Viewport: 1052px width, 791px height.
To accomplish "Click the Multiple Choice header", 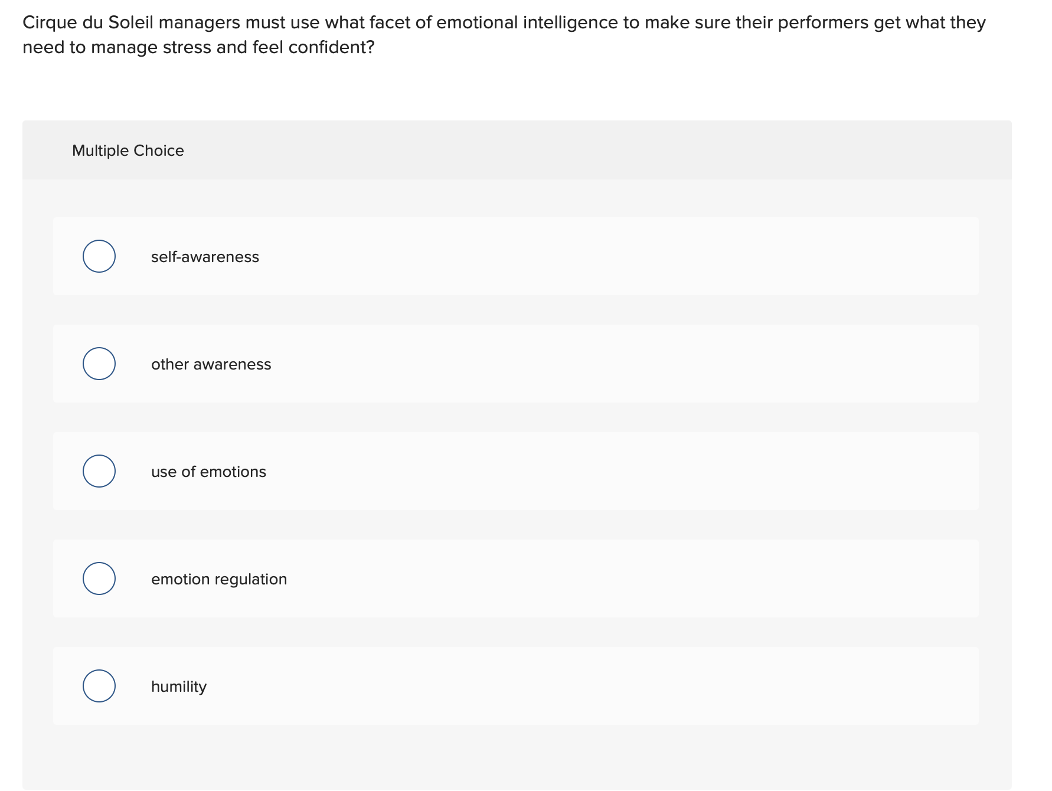I will (x=128, y=151).
